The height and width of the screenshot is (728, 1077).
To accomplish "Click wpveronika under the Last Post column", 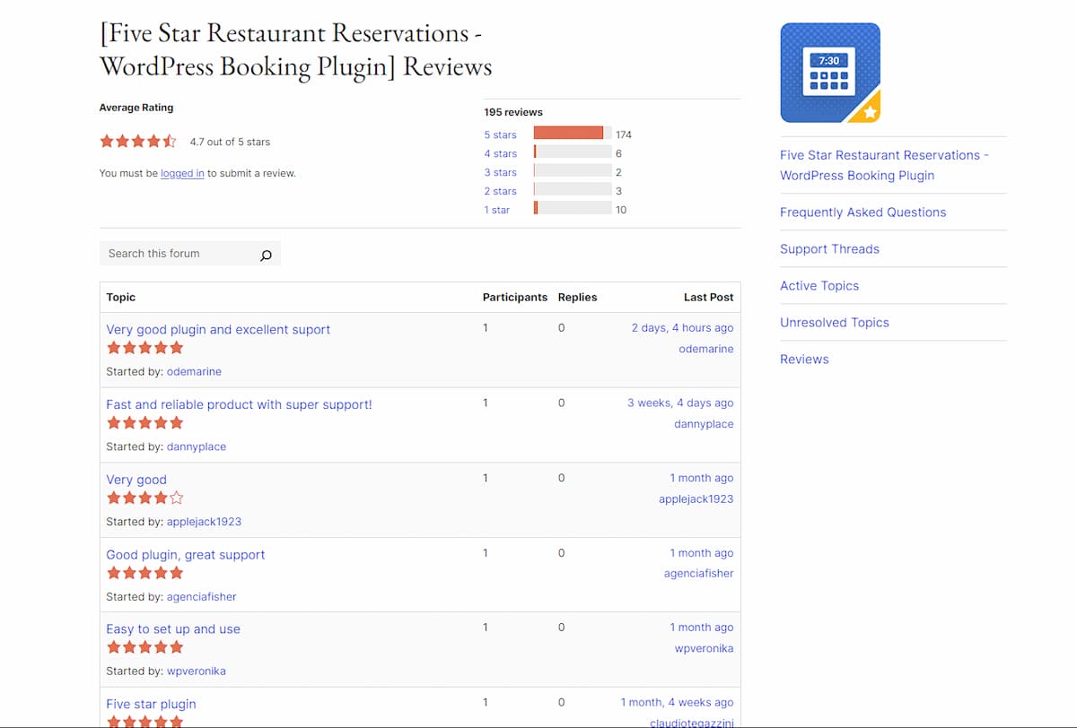I will click(705, 648).
